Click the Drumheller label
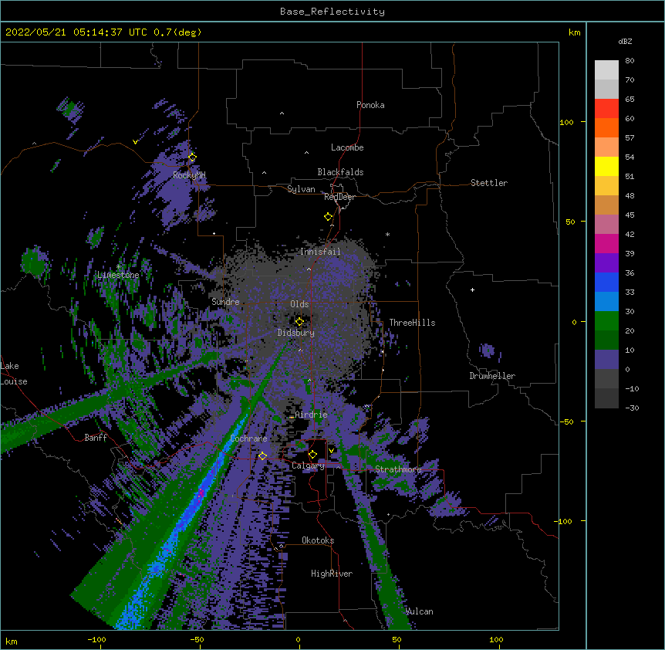Screen dimensions: 665x650 (492, 376)
